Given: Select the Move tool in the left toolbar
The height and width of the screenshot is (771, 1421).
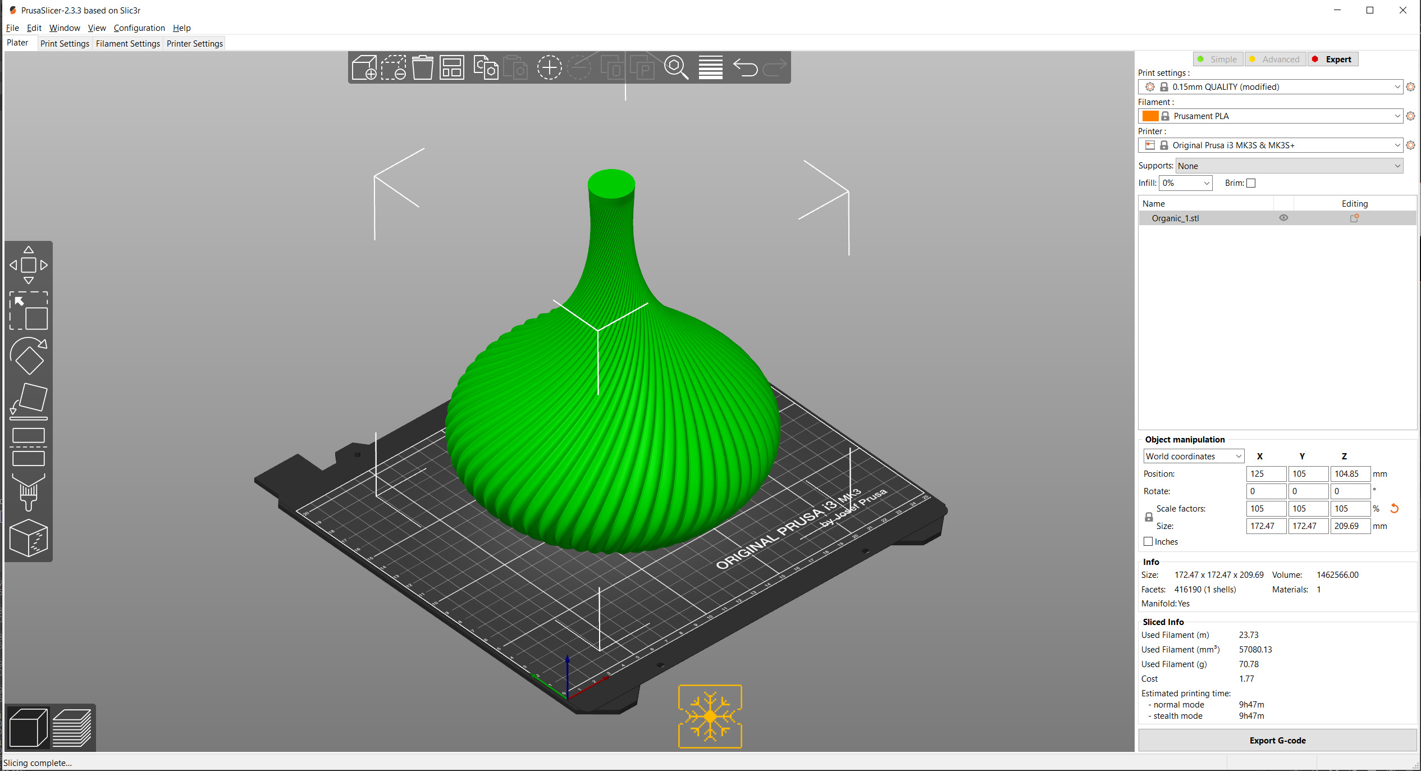Looking at the screenshot, I should click(28, 264).
